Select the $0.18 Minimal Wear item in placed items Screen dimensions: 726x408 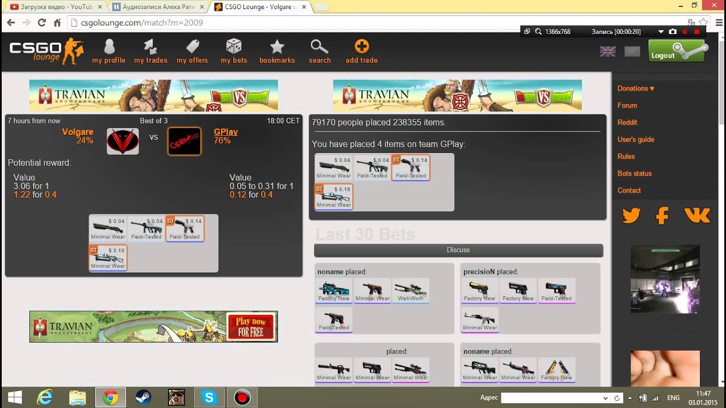click(x=334, y=197)
